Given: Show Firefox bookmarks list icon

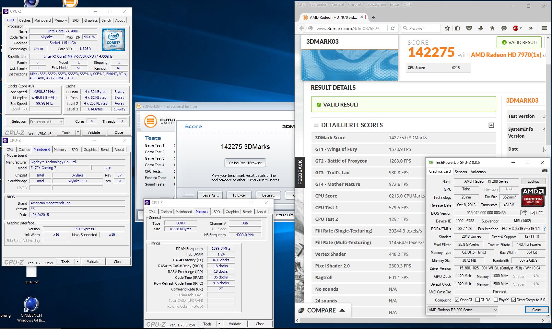Looking at the screenshot, I should tap(457, 28).
